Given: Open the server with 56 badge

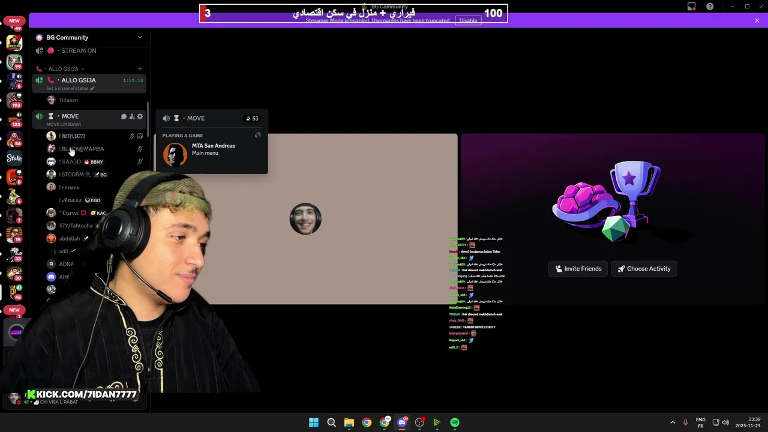Looking at the screenshot, I should [x=14, y=139].
